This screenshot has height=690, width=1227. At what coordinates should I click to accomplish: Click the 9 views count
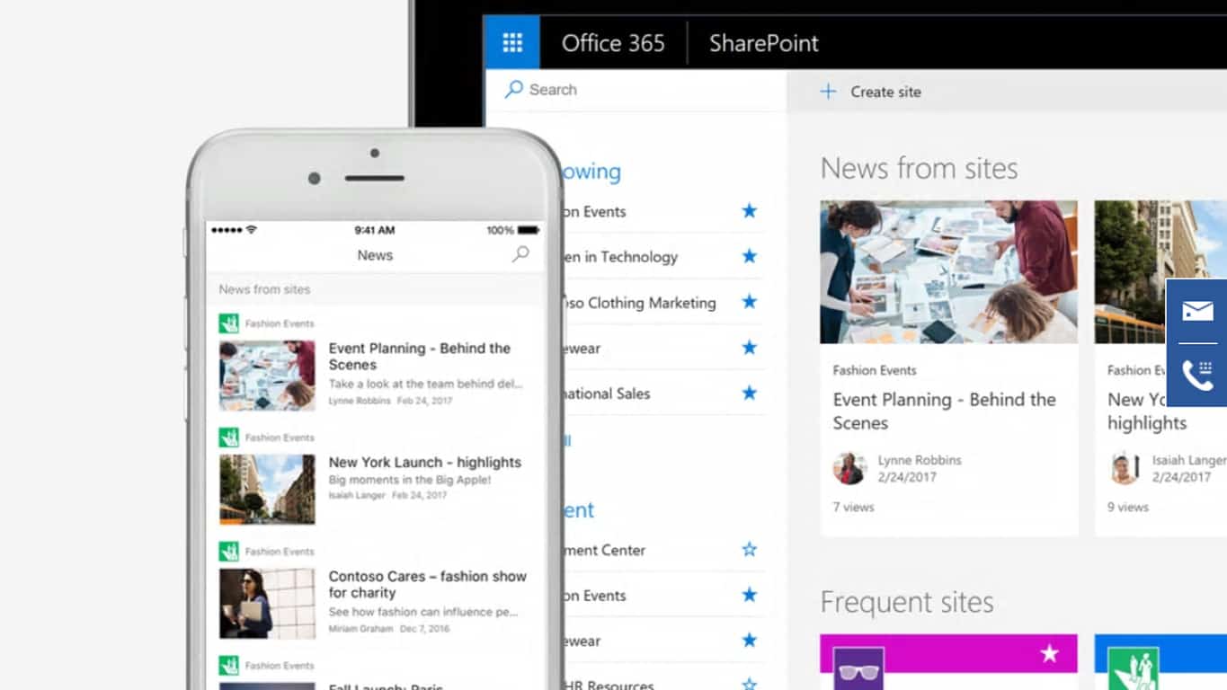point(1128,508)
